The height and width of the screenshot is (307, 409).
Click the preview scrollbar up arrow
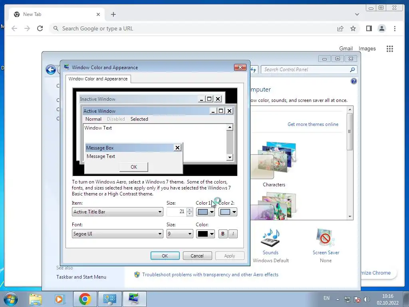[230, 127]
